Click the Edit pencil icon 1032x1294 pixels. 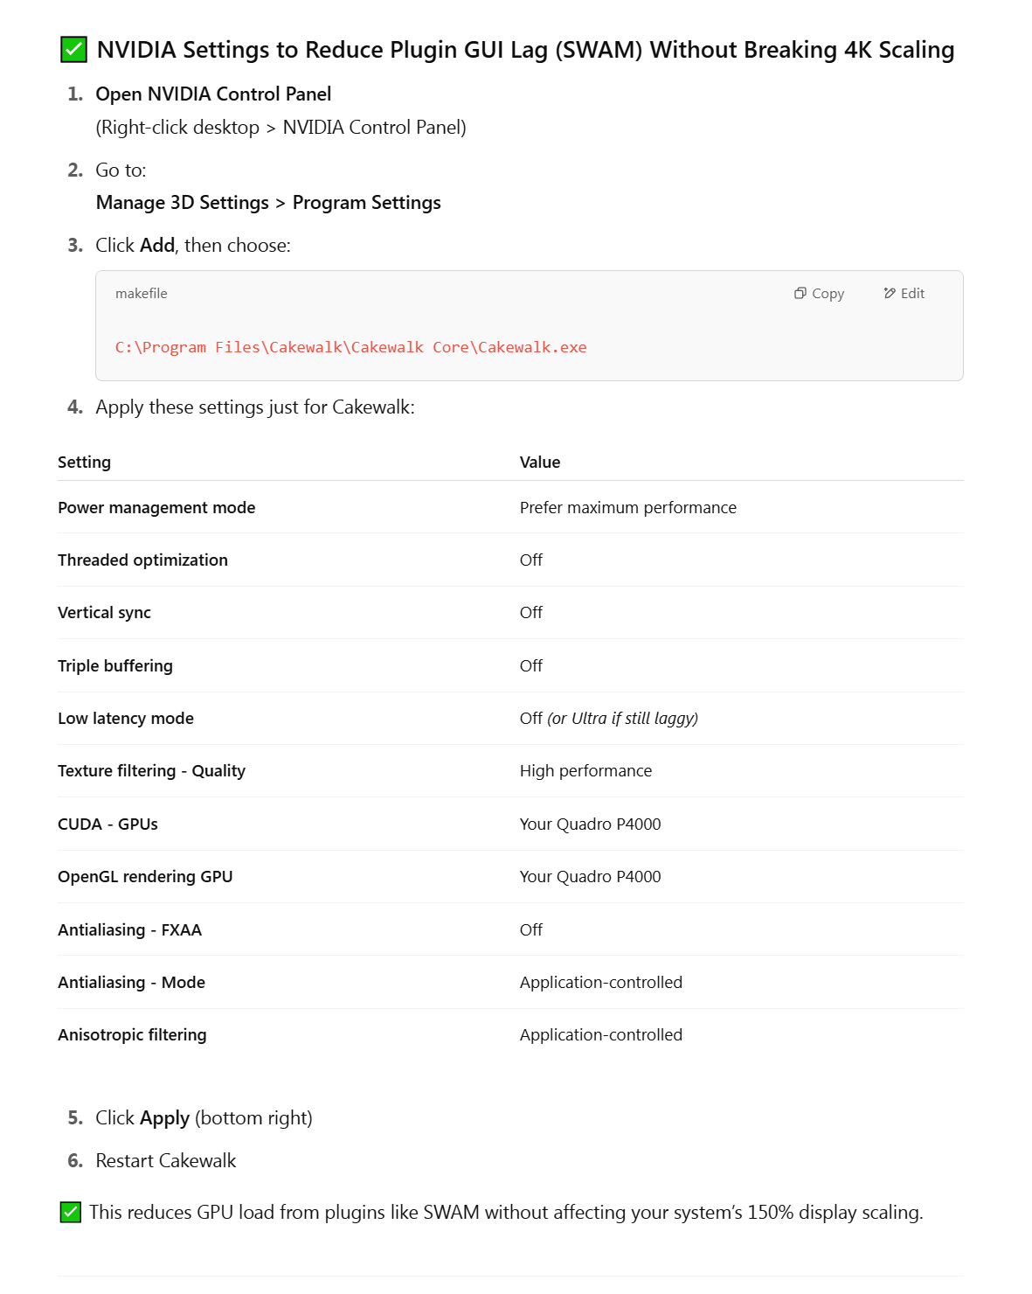point(890,294)
